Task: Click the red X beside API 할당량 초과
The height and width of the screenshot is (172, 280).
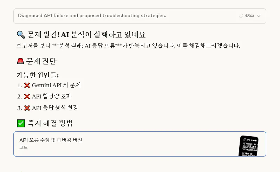Action: click(27, 96)
